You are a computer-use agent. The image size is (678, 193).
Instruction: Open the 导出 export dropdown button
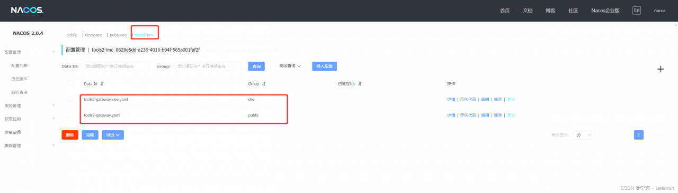pyautogui.click(x=113, y=135)
